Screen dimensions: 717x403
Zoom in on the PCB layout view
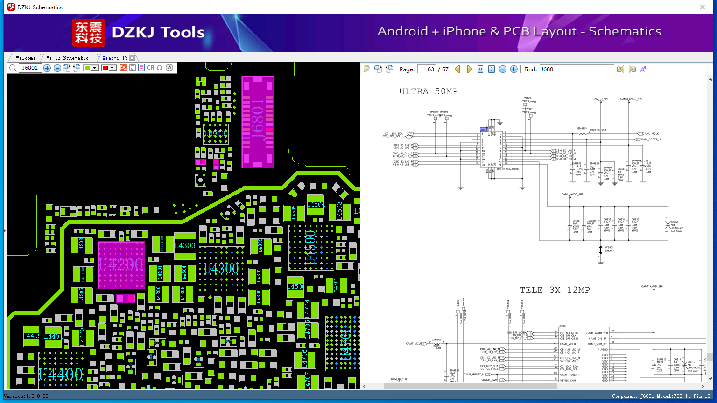pyautogui.click(x=47, y=68)
